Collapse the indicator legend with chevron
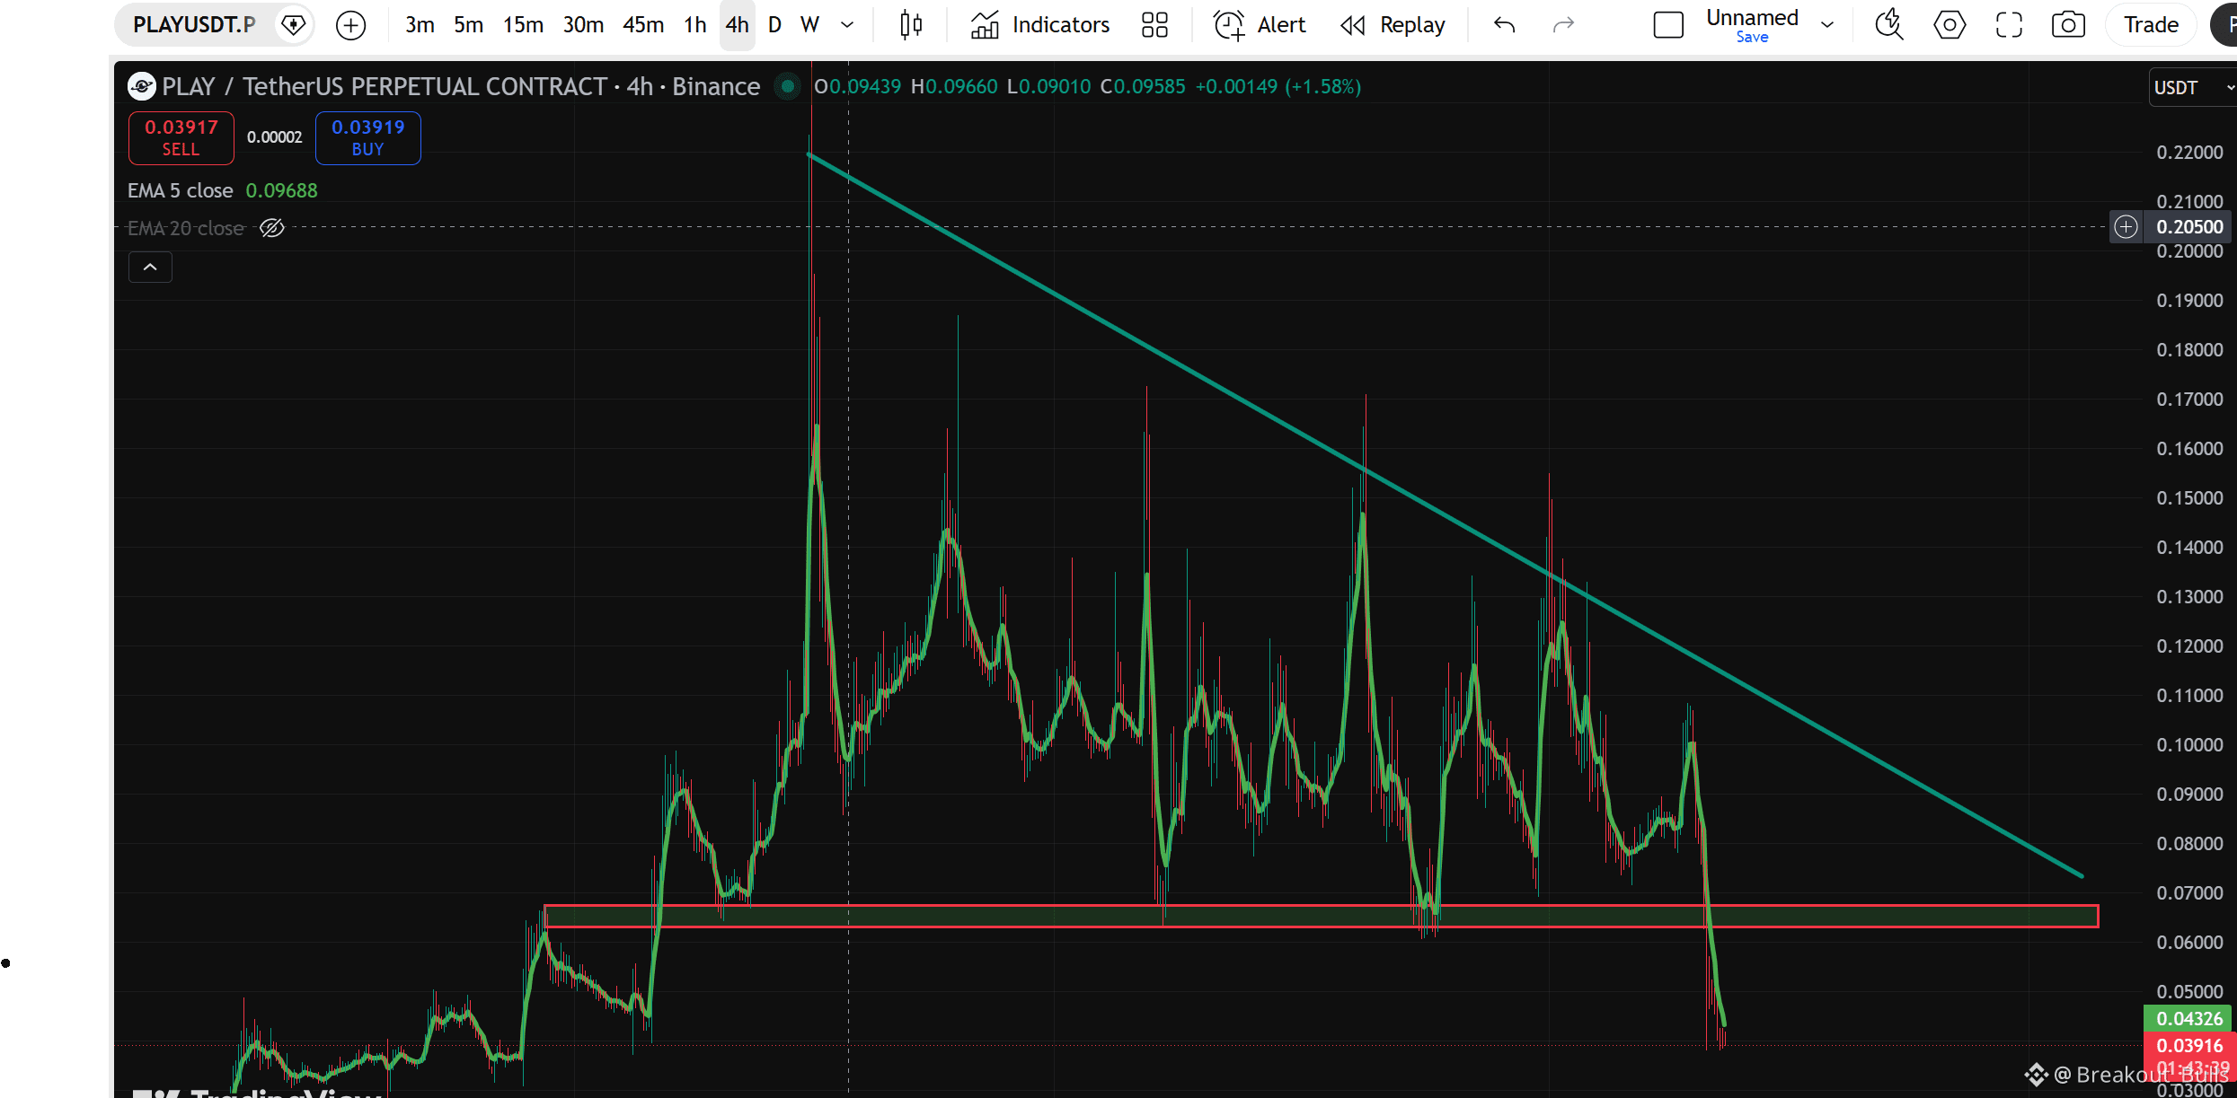The image size is (2237, 1098). (150, 267)
